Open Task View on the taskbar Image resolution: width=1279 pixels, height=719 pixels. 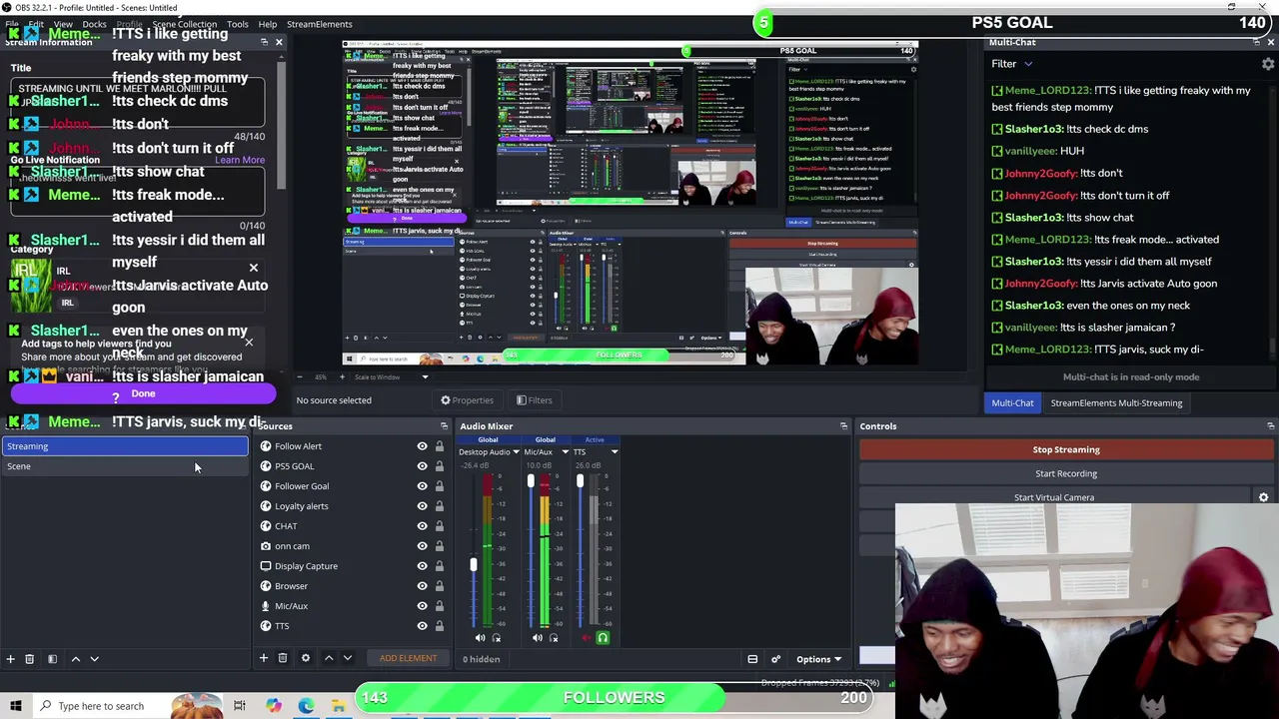(240, 706)
